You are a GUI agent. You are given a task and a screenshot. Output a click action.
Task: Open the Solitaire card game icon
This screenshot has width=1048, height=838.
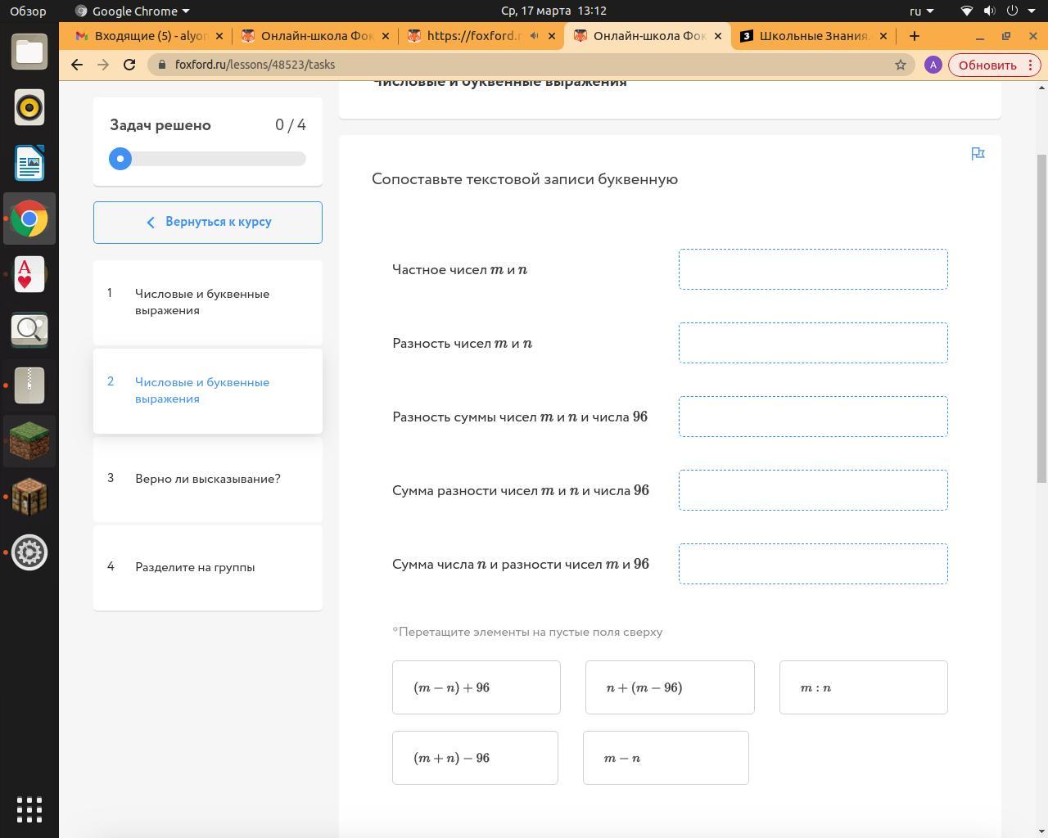29,274
